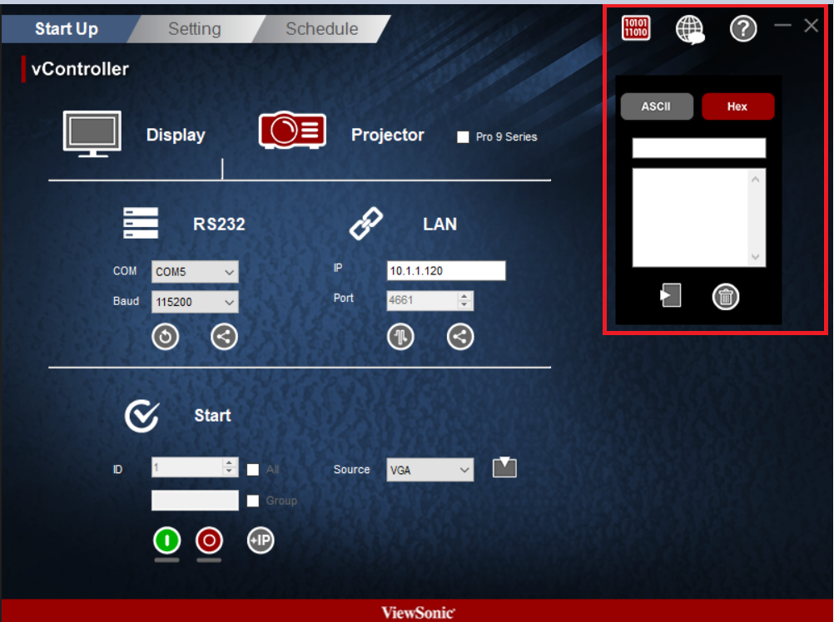Click the +IP add address icon

coord(261,541)
